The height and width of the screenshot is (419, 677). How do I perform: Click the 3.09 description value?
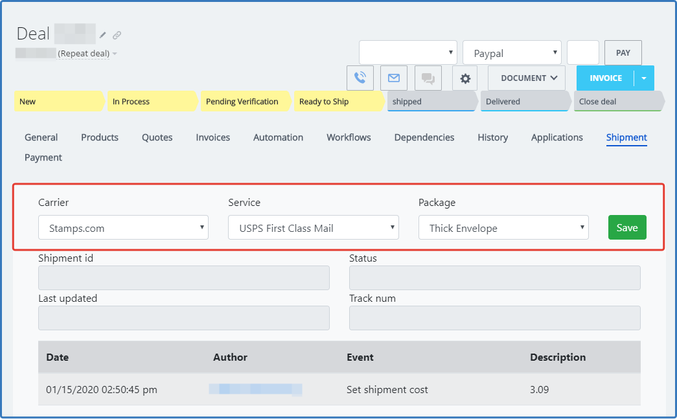point(539,390)
